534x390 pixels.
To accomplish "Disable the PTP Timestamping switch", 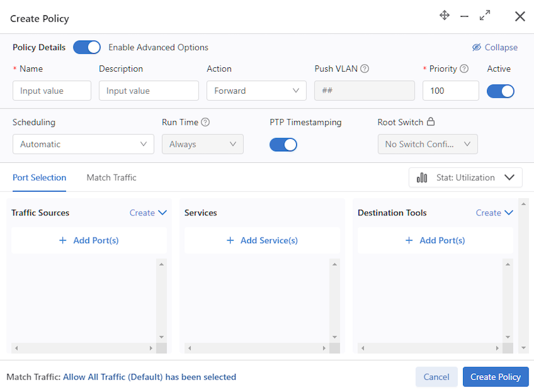I will click(x=283, y=144).
